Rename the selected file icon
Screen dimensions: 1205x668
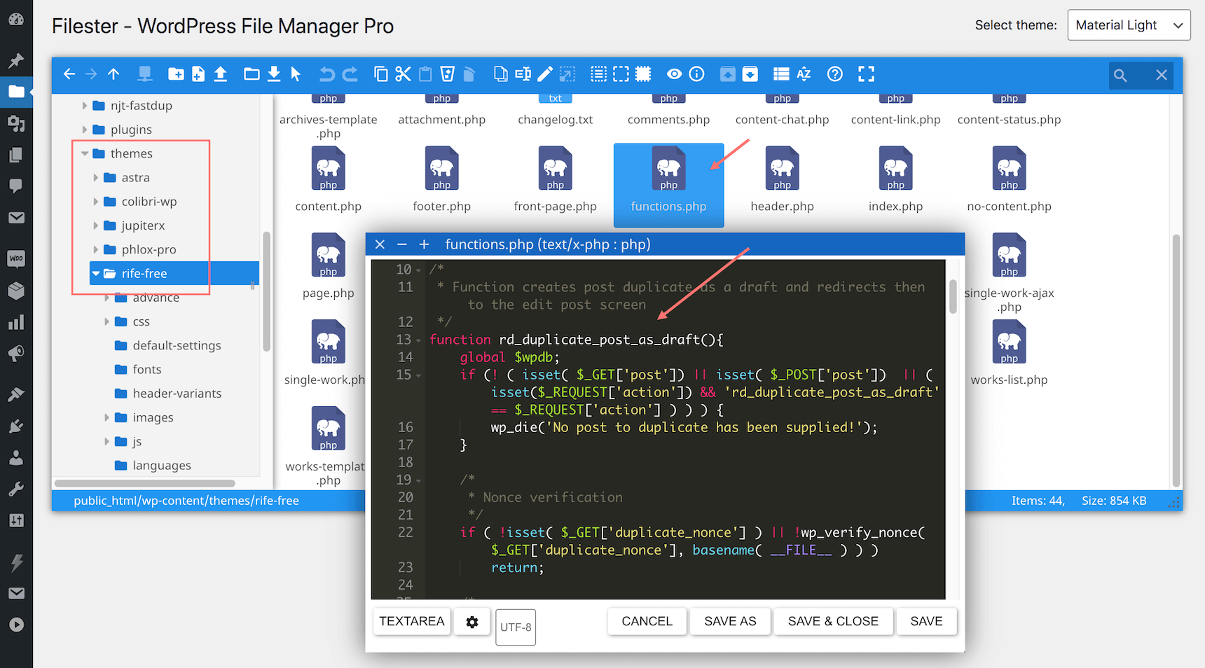click(x=523, y=74)
